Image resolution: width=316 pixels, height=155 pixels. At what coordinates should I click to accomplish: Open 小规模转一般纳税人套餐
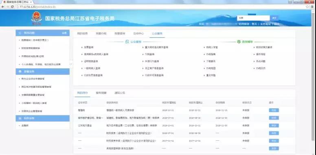pos(34,103)
